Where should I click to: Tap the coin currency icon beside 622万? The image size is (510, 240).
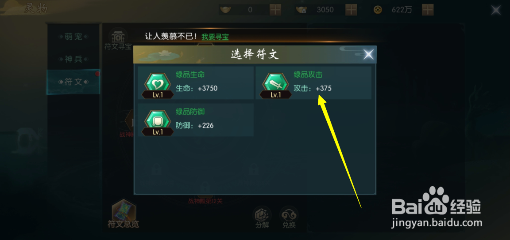(378, 10)
